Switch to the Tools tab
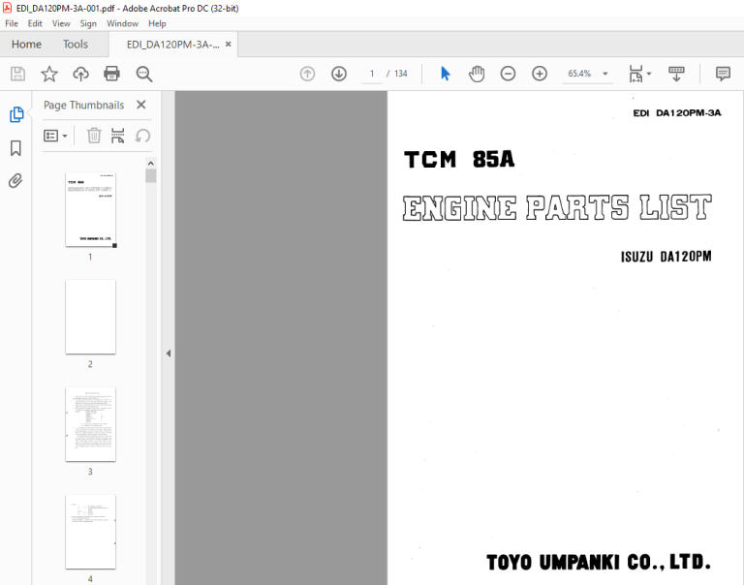The height and width of the screenshot is (585, 744). click(76, 45)
